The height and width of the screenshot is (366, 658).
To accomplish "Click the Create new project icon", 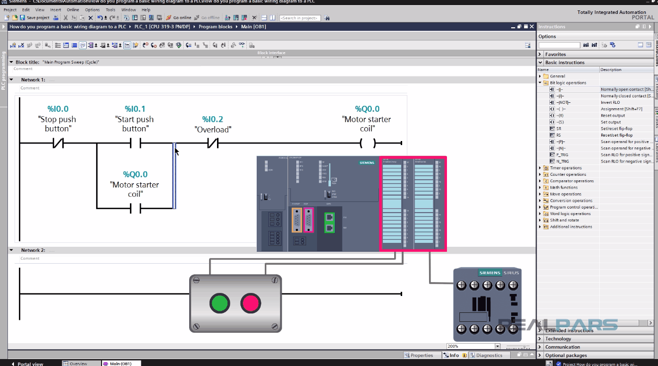I will click(x=6, y=17).
